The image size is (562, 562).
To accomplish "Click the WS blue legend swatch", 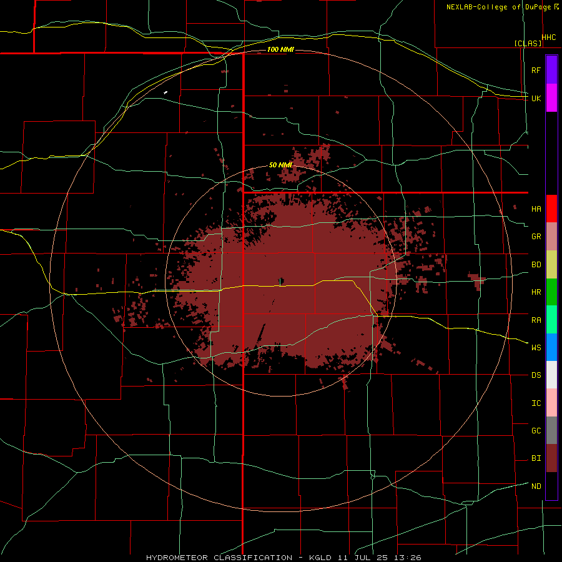I will [551, 347].
